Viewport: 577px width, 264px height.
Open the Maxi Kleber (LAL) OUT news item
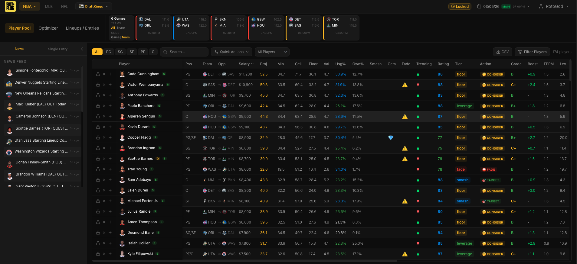43,105
